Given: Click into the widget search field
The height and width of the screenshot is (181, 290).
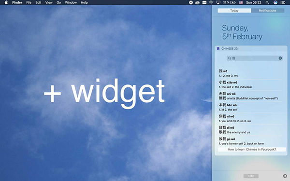Looking at the screenshot, I should tap(255, 58).
